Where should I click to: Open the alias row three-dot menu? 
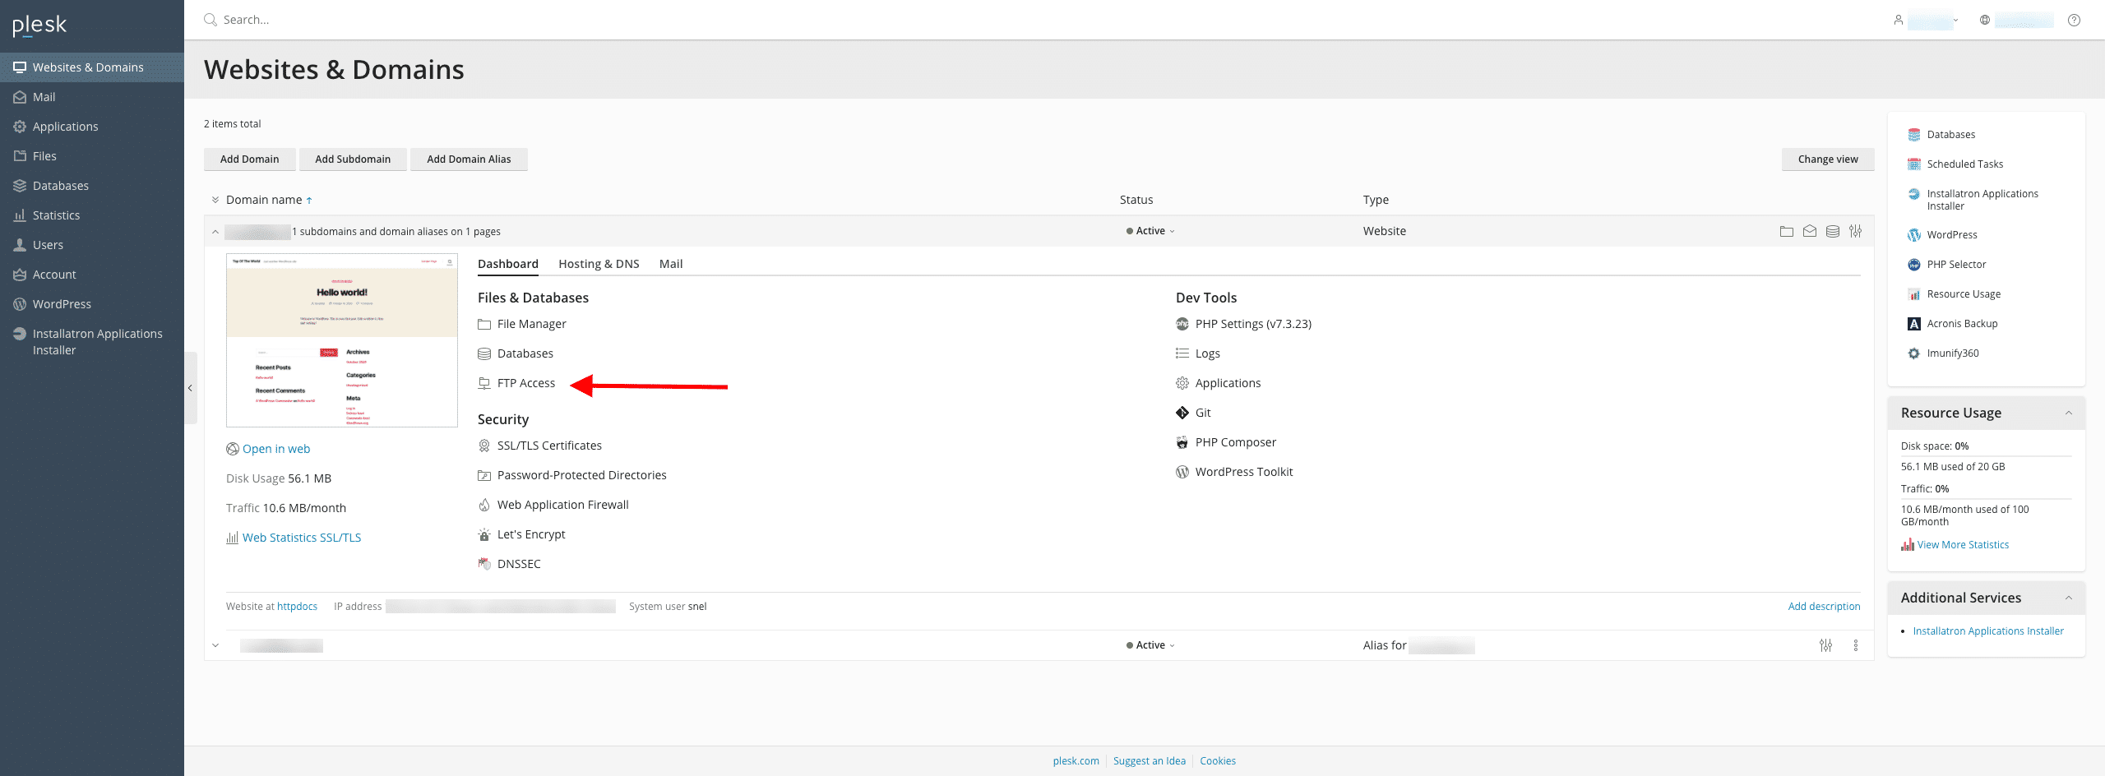1855,645
